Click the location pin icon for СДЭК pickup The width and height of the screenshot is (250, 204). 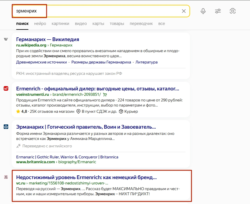pyautogui.click(x=78, y=111)
